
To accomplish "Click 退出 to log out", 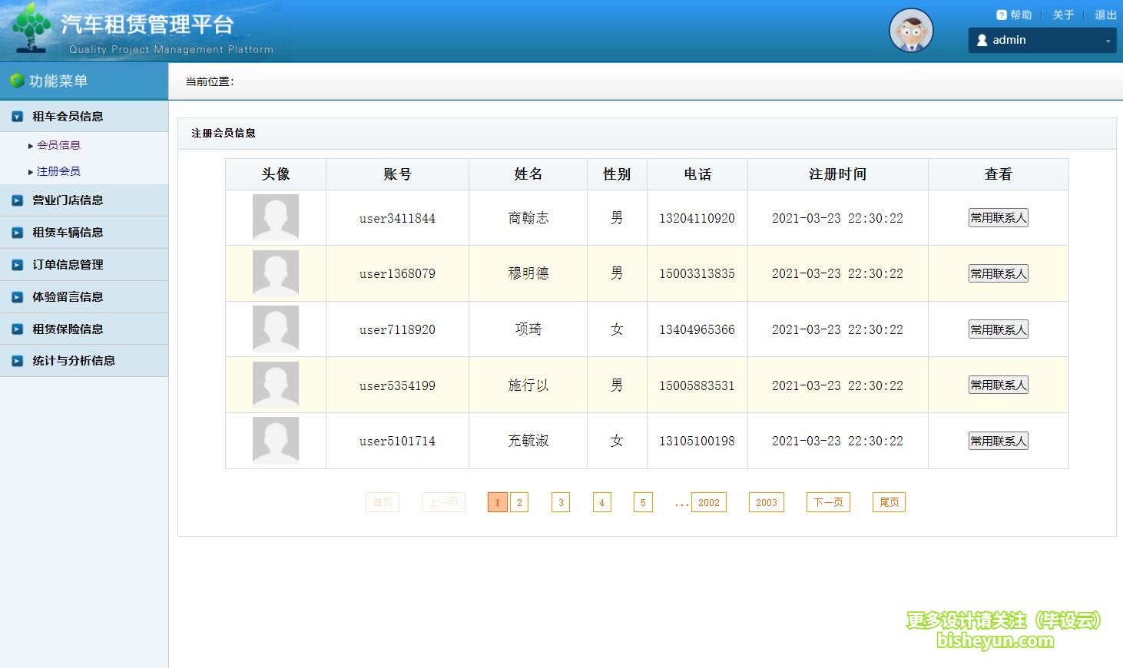I will coord(1105,15).
